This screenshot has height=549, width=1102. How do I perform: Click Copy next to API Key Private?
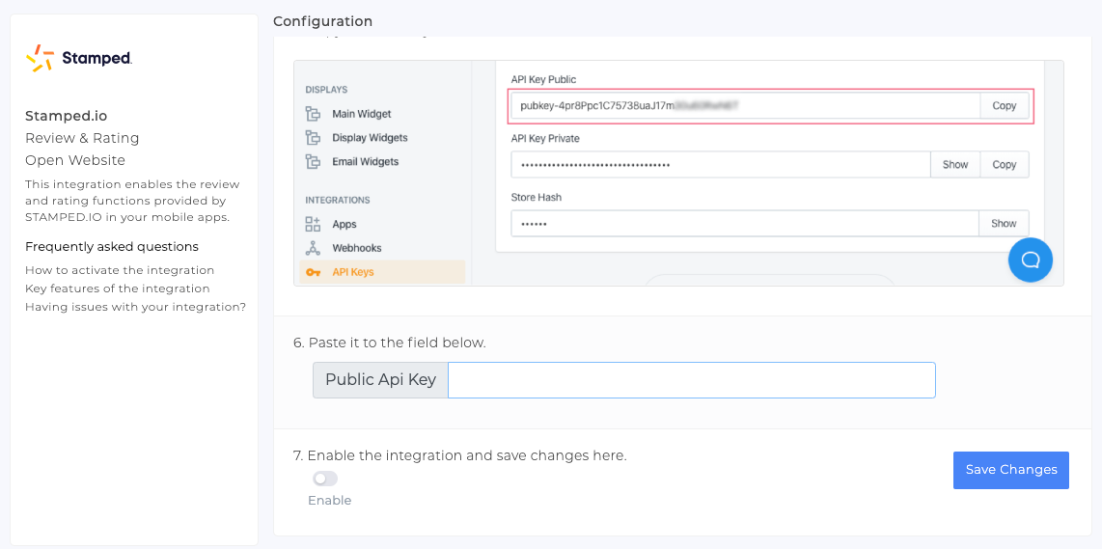point(1005,164)
